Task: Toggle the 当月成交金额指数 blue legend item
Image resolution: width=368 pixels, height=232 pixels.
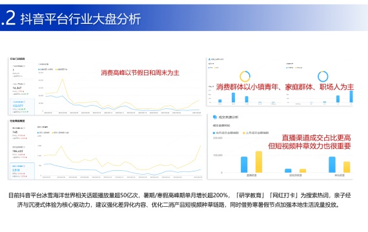Action: point(226,133)
